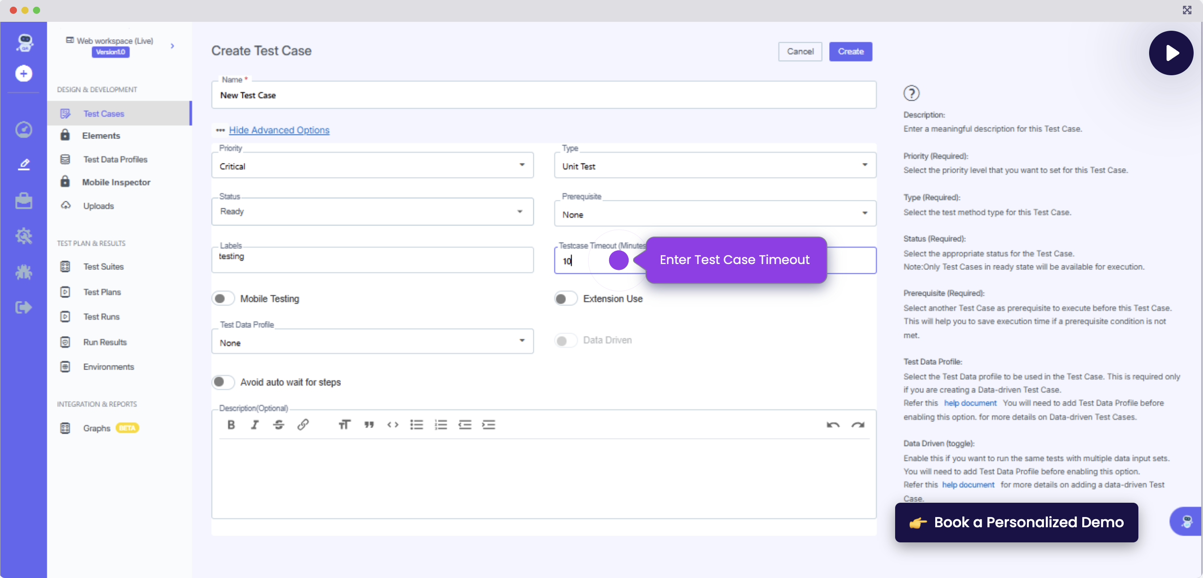
Task: Click the Create button
Action: 850,51
